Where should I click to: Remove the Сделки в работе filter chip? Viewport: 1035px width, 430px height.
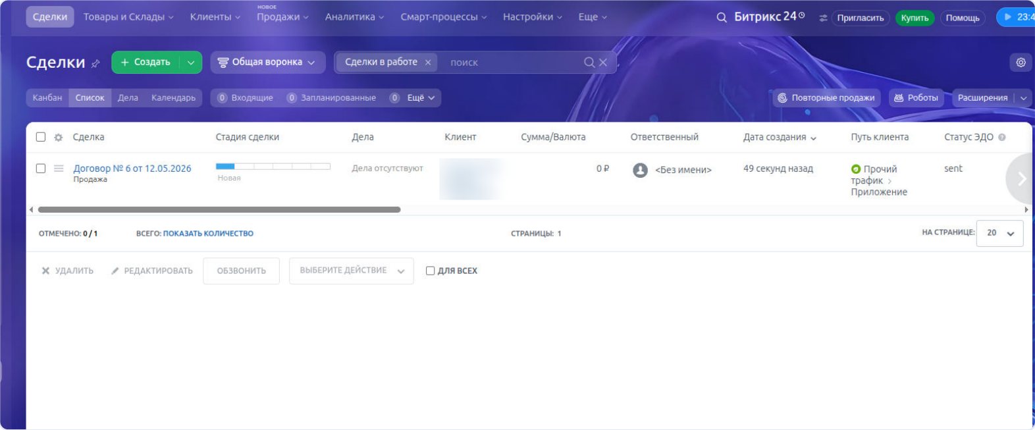(428, 62)
